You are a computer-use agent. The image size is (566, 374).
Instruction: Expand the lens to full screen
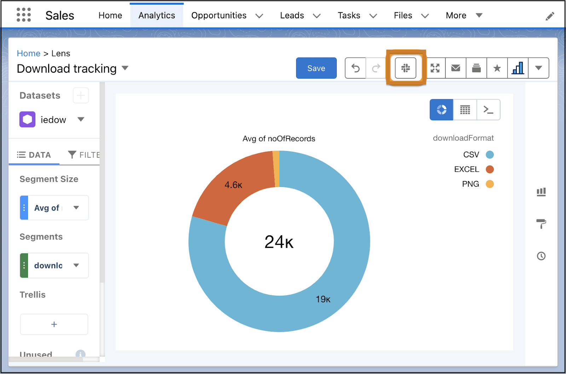pos(435,68)
